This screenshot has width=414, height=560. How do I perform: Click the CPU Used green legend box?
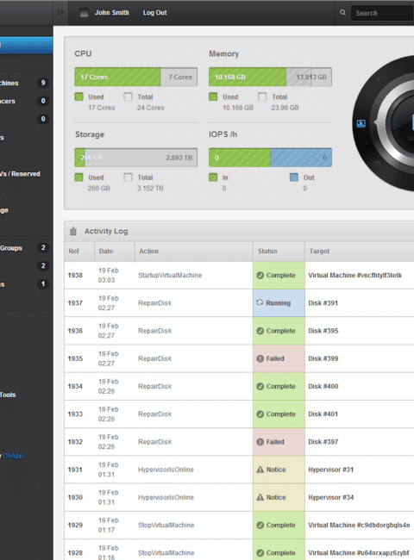point(79,96)
